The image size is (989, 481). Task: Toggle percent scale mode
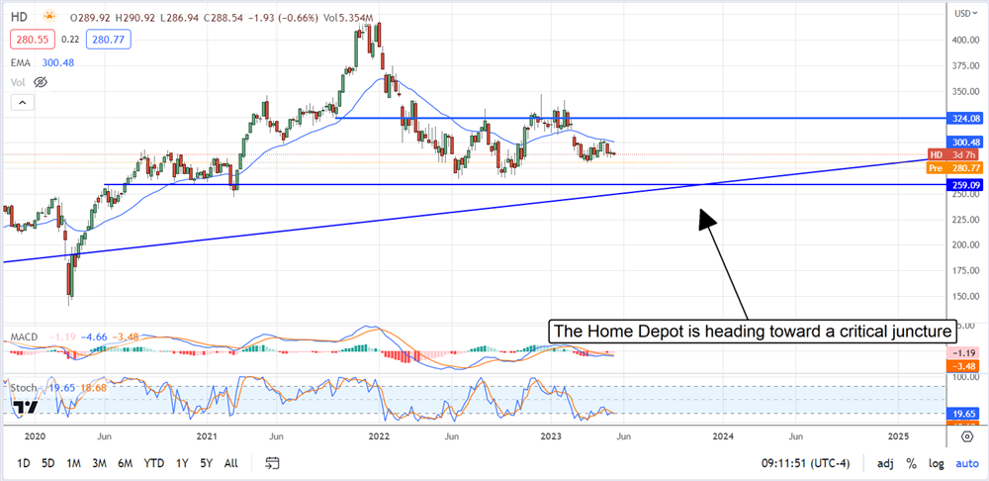pyautogui.click(x=912, y=464)
